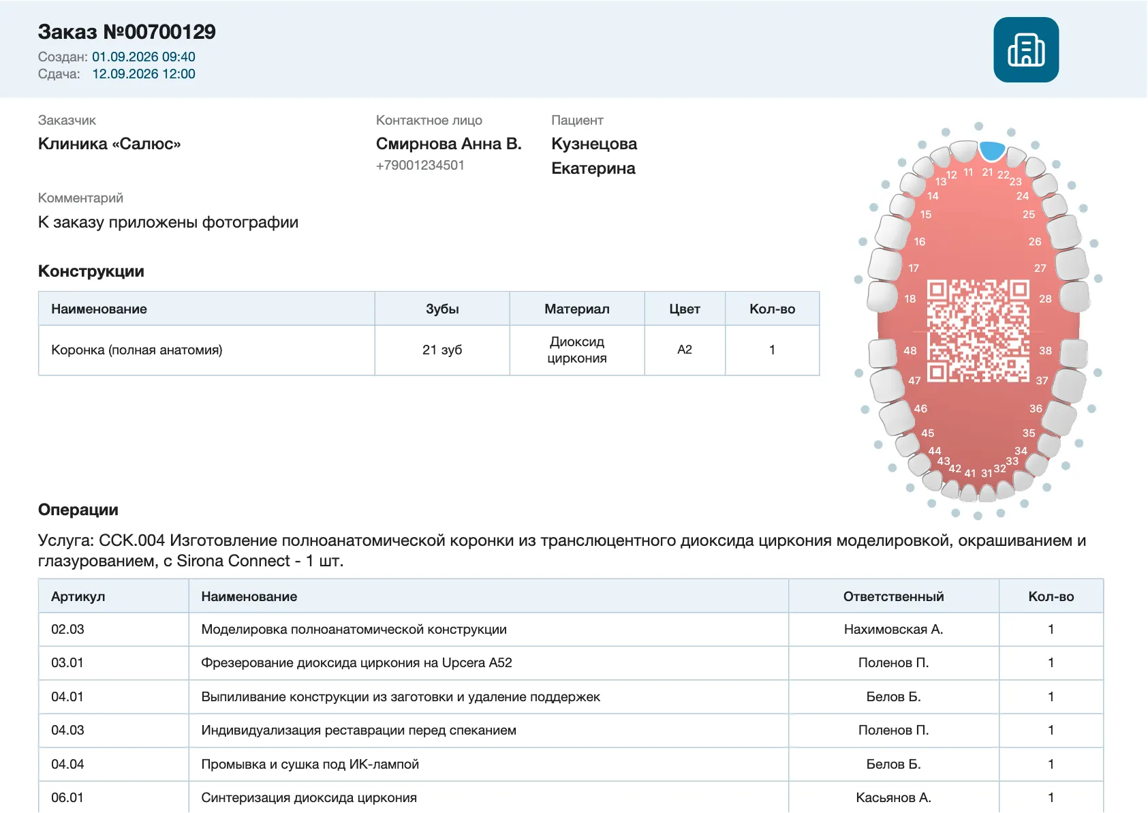Click tooth number 28 label on the chart

[x=1045, y=298]
